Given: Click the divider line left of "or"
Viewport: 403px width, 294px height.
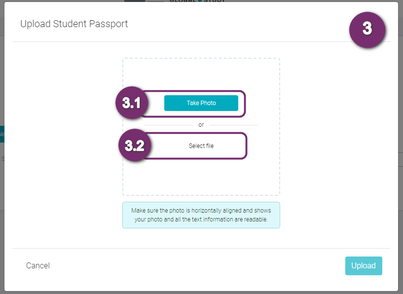Looking at the screenshot, I should pos(169,125).
